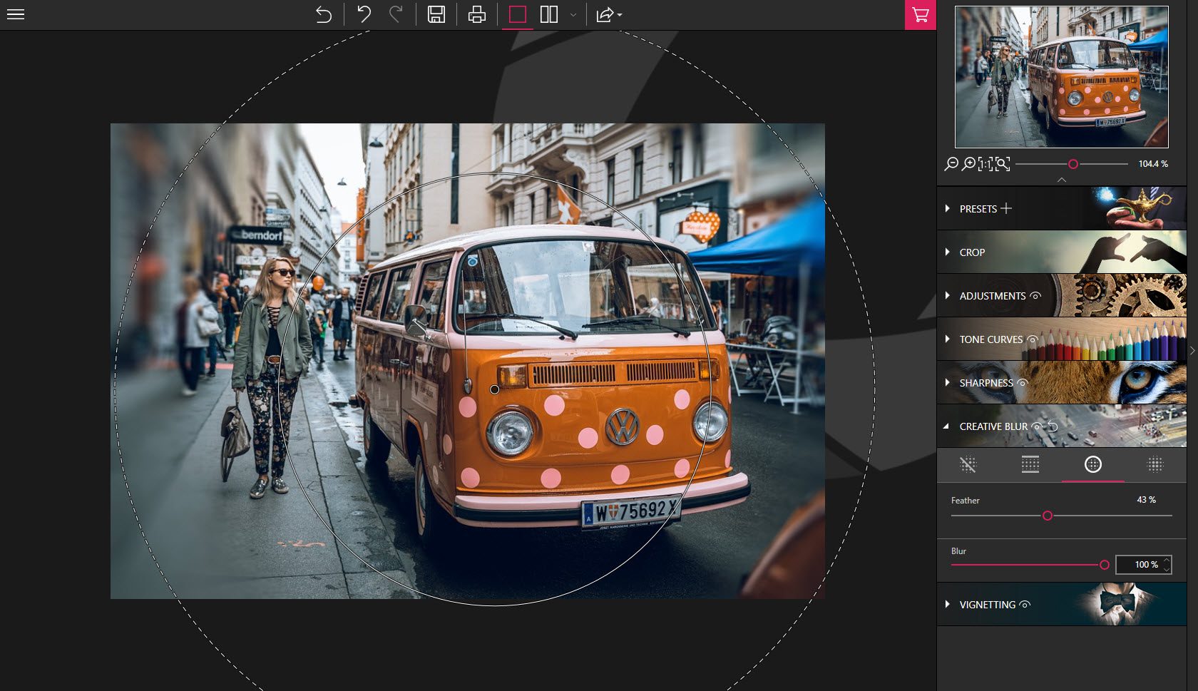Image resolution: width=1198 pixels, height=691 pixels.
Task: Click the CROP label text
Action: click(x=972, y=252)
